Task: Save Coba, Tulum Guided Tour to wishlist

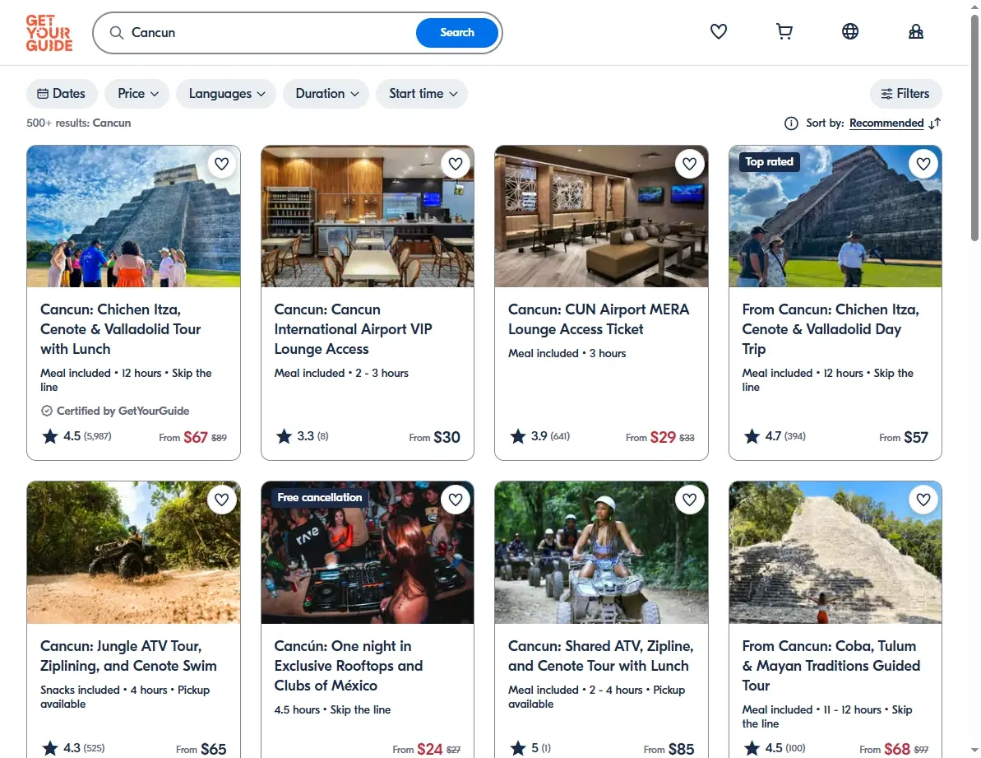Action: coord(923,500)
